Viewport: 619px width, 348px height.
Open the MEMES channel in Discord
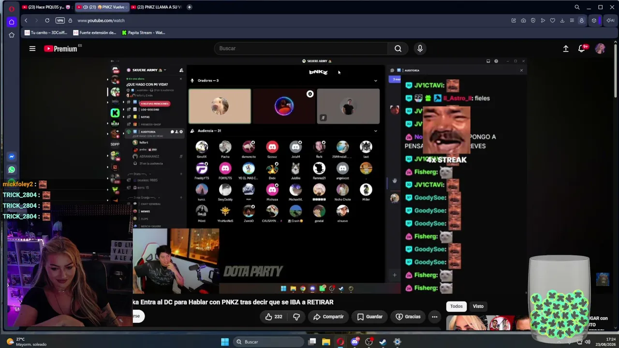pos(145,211)
